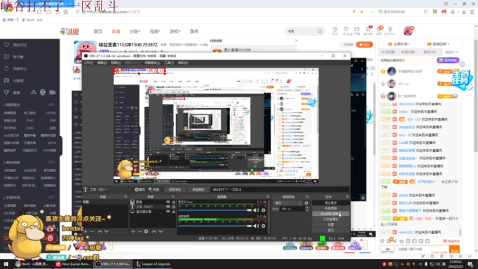Screen dimensions: 478x269
Task: Open Douyu messages icon with badge
Action: coord(379,30)
